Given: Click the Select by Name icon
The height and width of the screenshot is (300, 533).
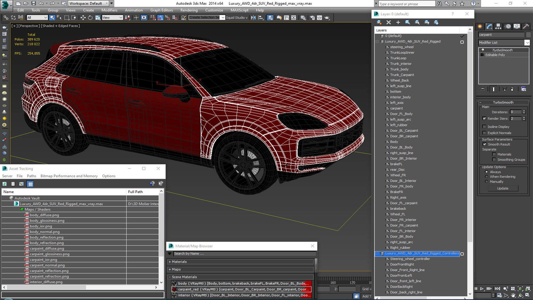Looking at the screenshot, I should click(x=59, y=17).
